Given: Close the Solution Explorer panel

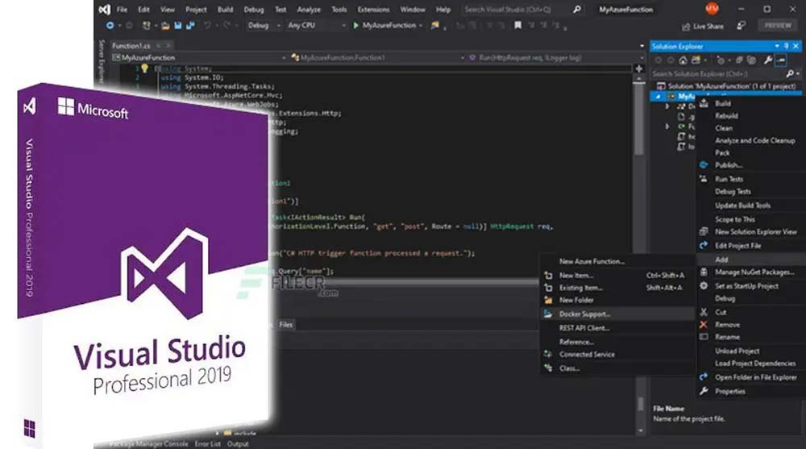Looking at the screenshot, I should coord(796,46).
